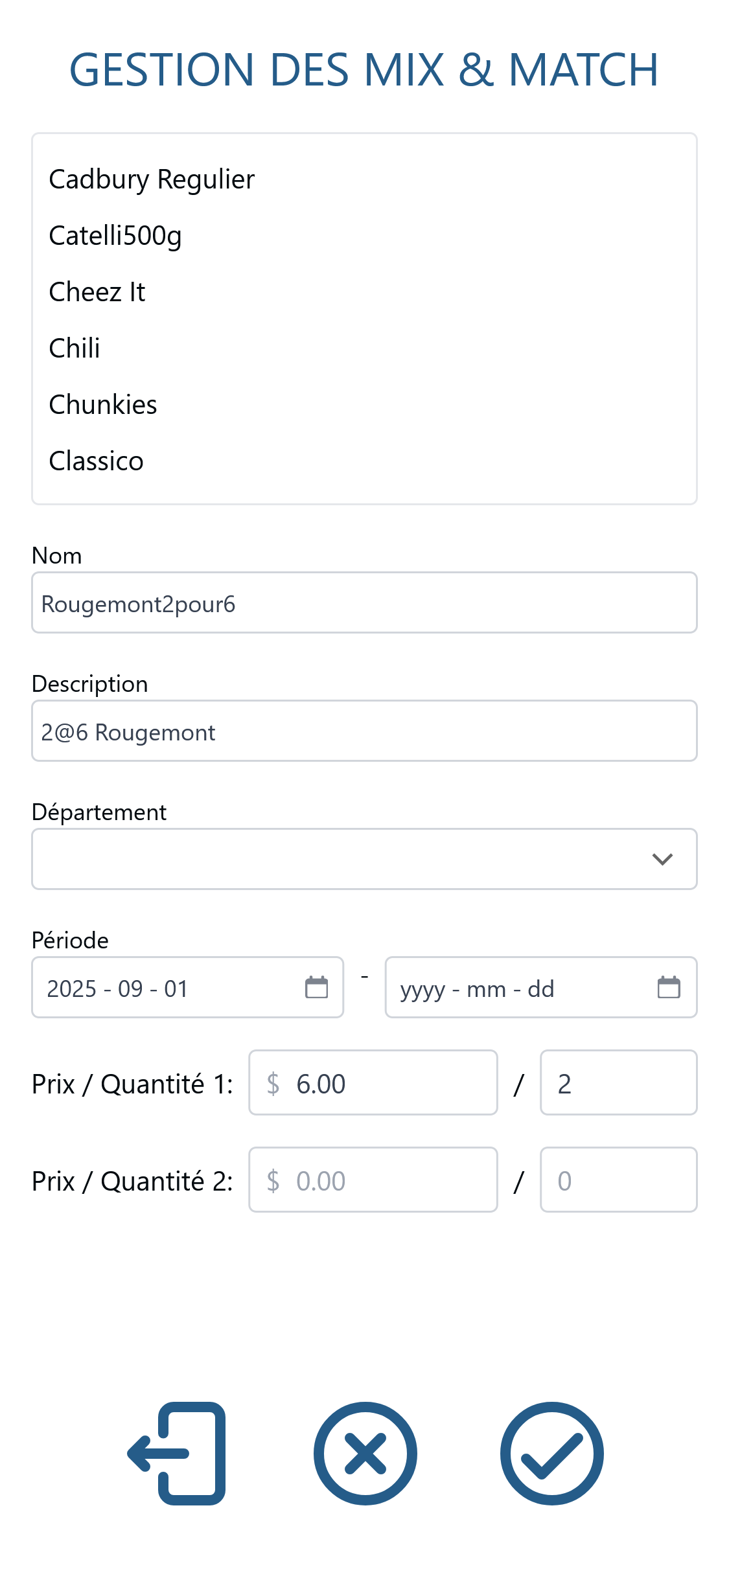Focus the Nom field containing Rougemont2pour6
Image resolution: width=729 pixels, height=1578 pixels.
pyautogui.click(x=364, y=602)
